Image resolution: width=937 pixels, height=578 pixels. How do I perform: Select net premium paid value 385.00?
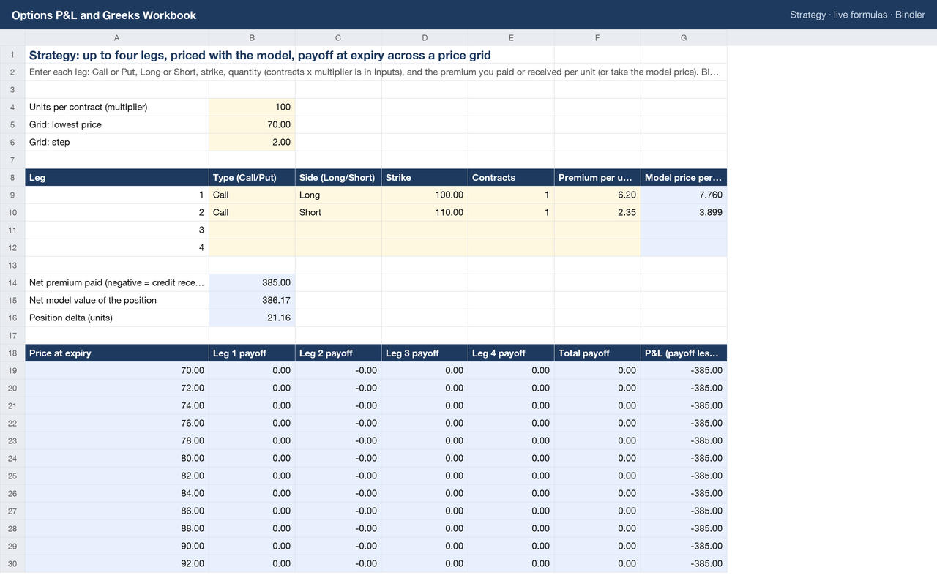click(252, 282)
